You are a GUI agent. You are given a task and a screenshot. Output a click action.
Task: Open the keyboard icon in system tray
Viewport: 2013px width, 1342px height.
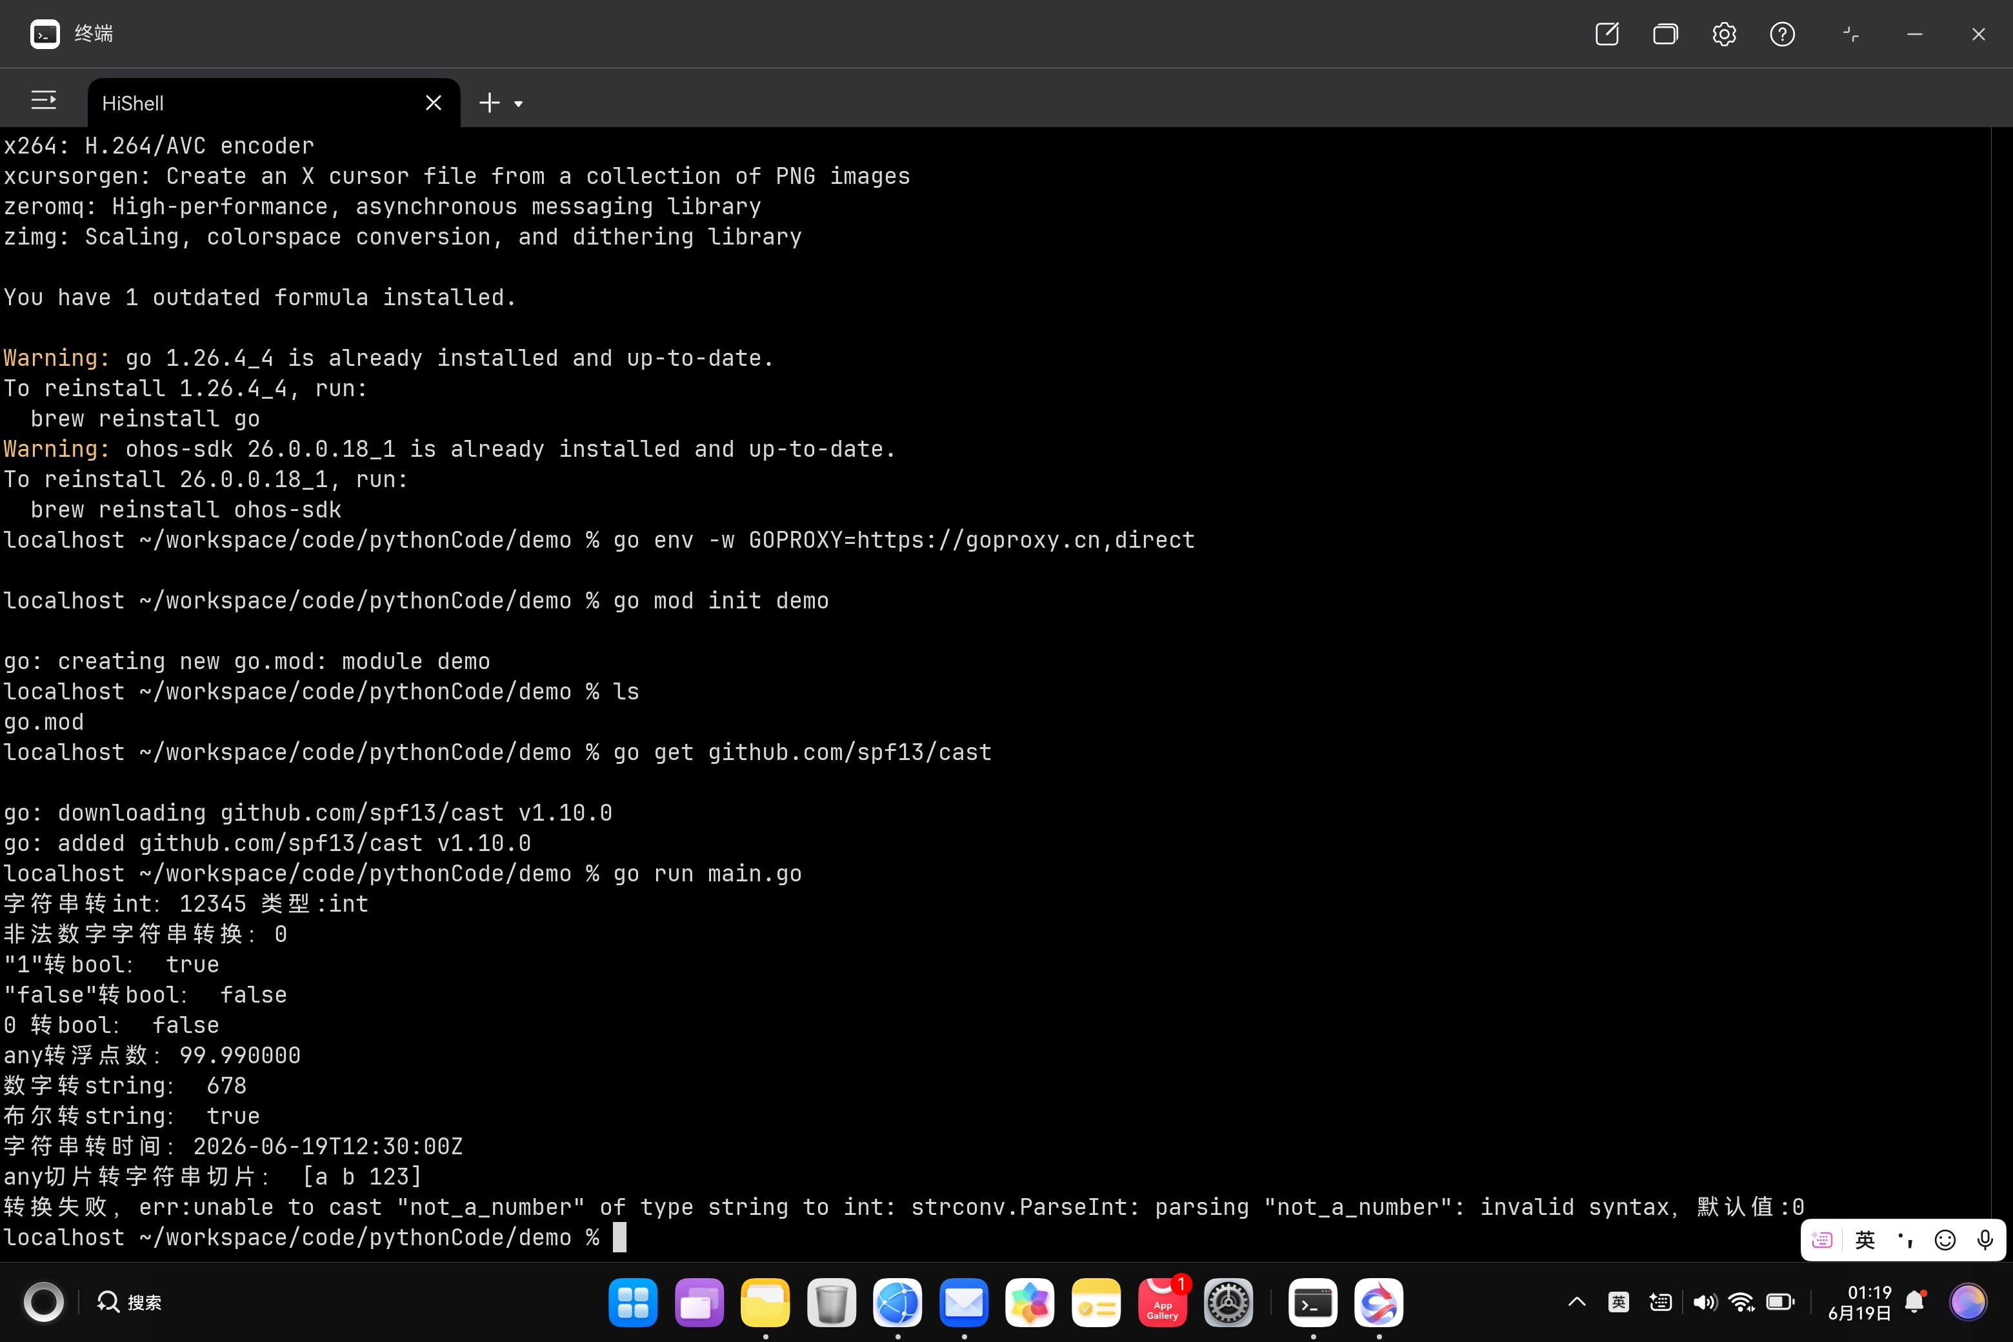tap(1660, 1302)
